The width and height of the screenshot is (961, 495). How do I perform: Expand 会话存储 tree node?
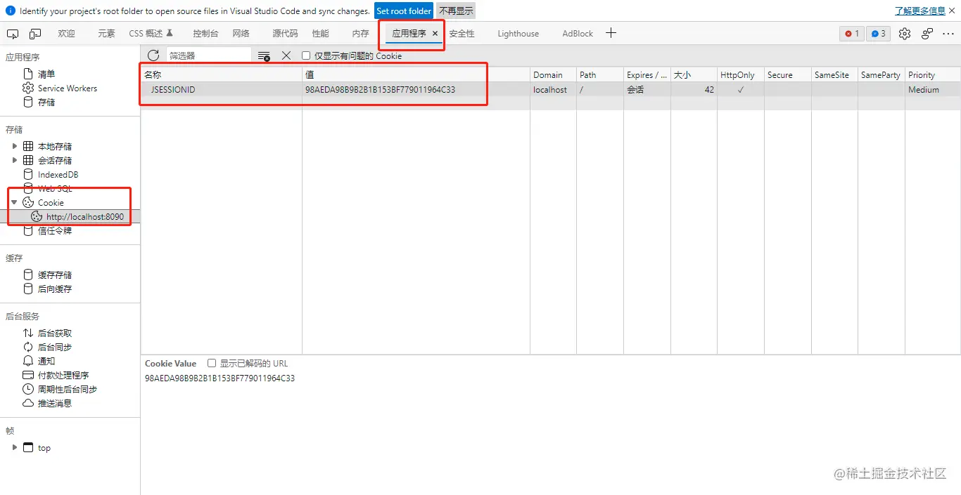point(14,160)
